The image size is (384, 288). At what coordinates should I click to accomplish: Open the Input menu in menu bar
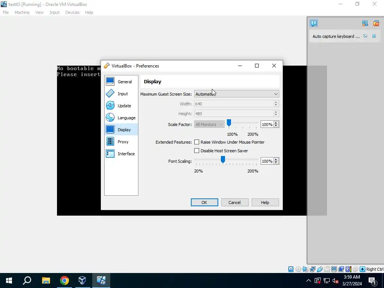(54, 12)
